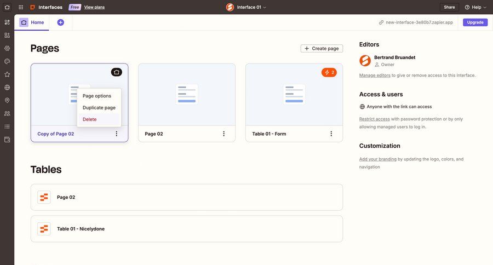Open the list icon in left sidebar
The height and width of the screenshot is (265, 493).
click(x=7, y=126)
